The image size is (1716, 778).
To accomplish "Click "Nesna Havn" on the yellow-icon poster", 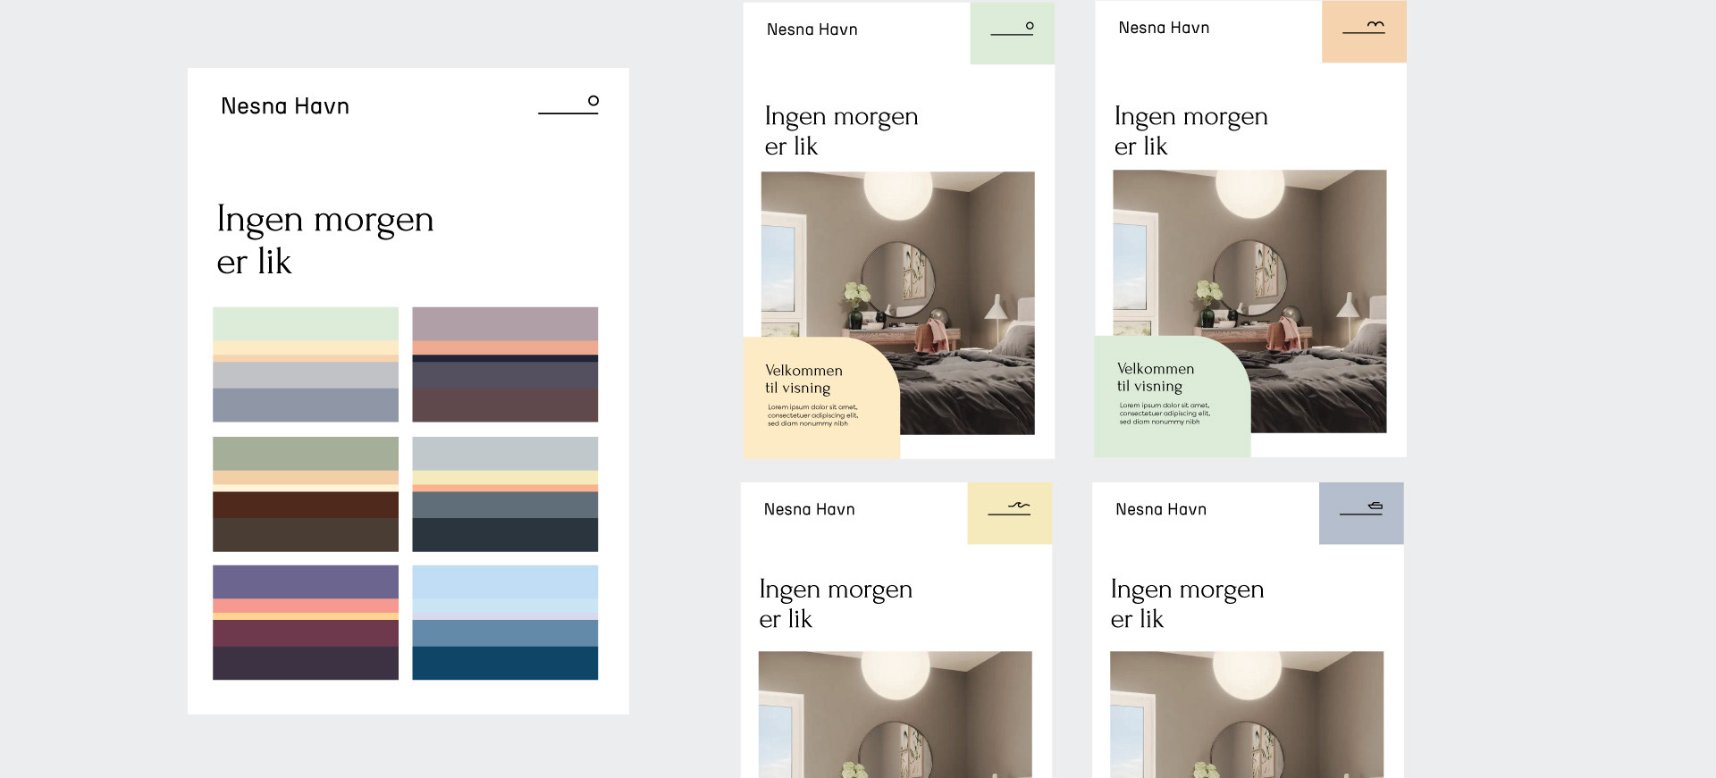I will click(x=810, y=509).
